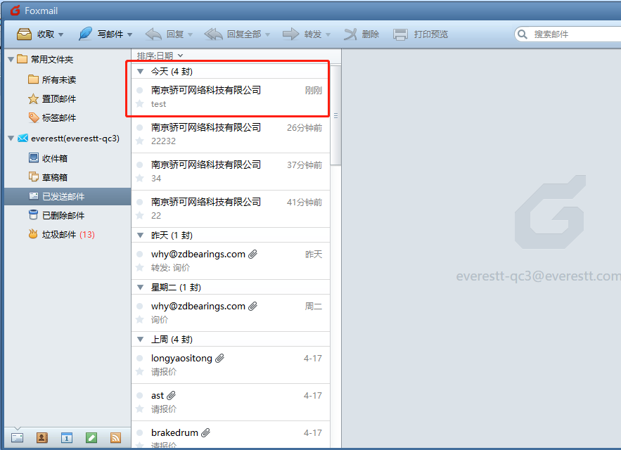
Task: Click the Forward (转发) icon
Action: [291, 33]
